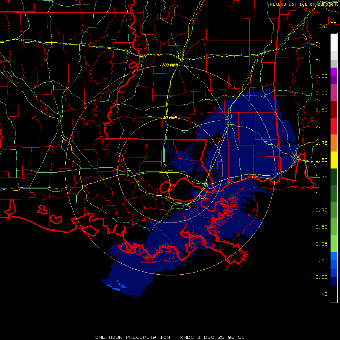Click the 1.75 legend label

tap(321, 143)
